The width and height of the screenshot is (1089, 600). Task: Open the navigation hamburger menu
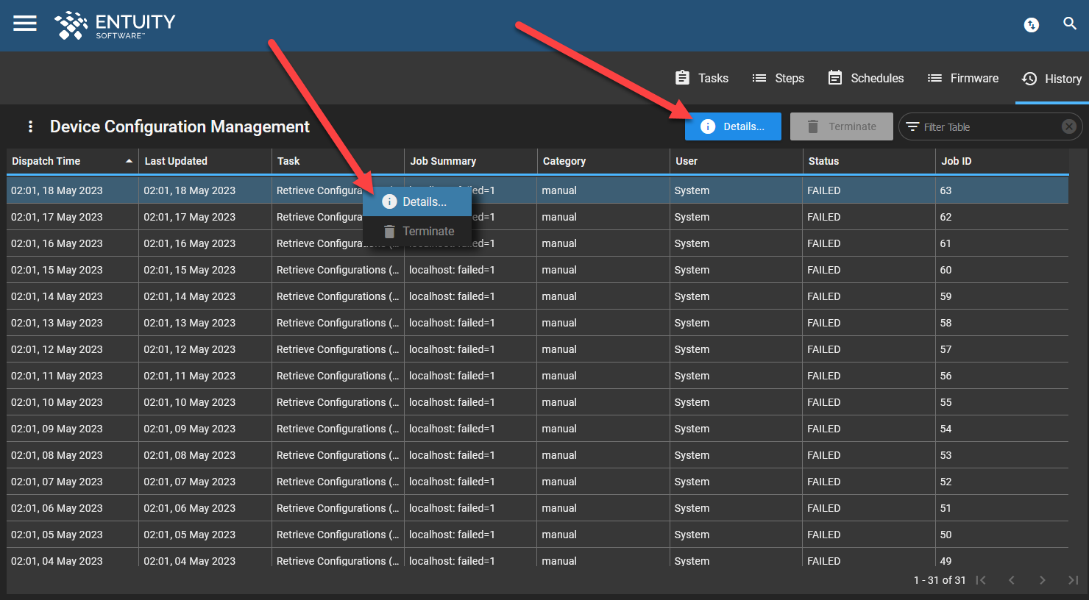24,24
